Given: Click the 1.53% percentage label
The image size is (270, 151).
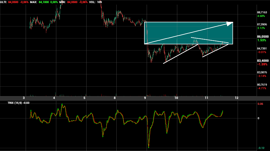Looking at the screenshot, I should click(x=262, y=40).
